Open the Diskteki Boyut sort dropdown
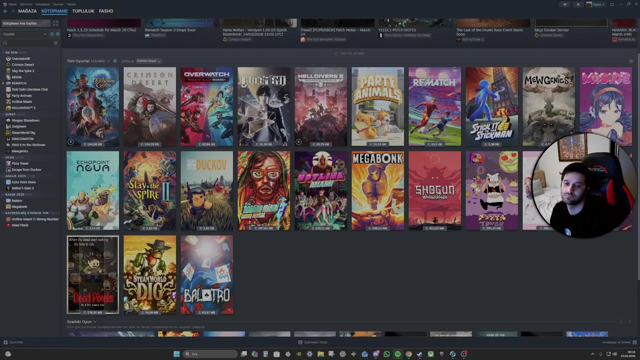 coord(148,61)
